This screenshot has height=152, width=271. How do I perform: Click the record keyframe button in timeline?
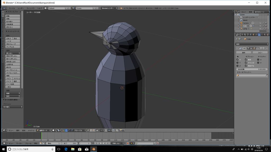[x=128, y=143]
